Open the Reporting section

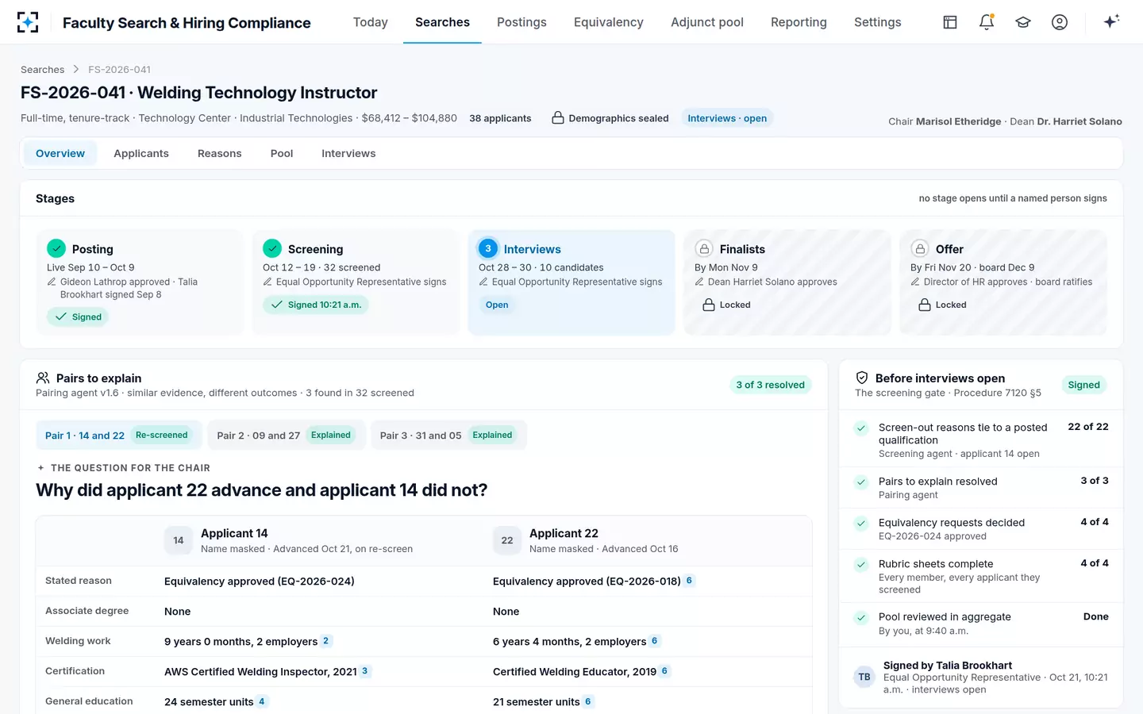[x=799, y=22]
